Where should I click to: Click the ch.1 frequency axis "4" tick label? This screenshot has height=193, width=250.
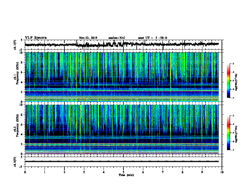click(22, 82)
